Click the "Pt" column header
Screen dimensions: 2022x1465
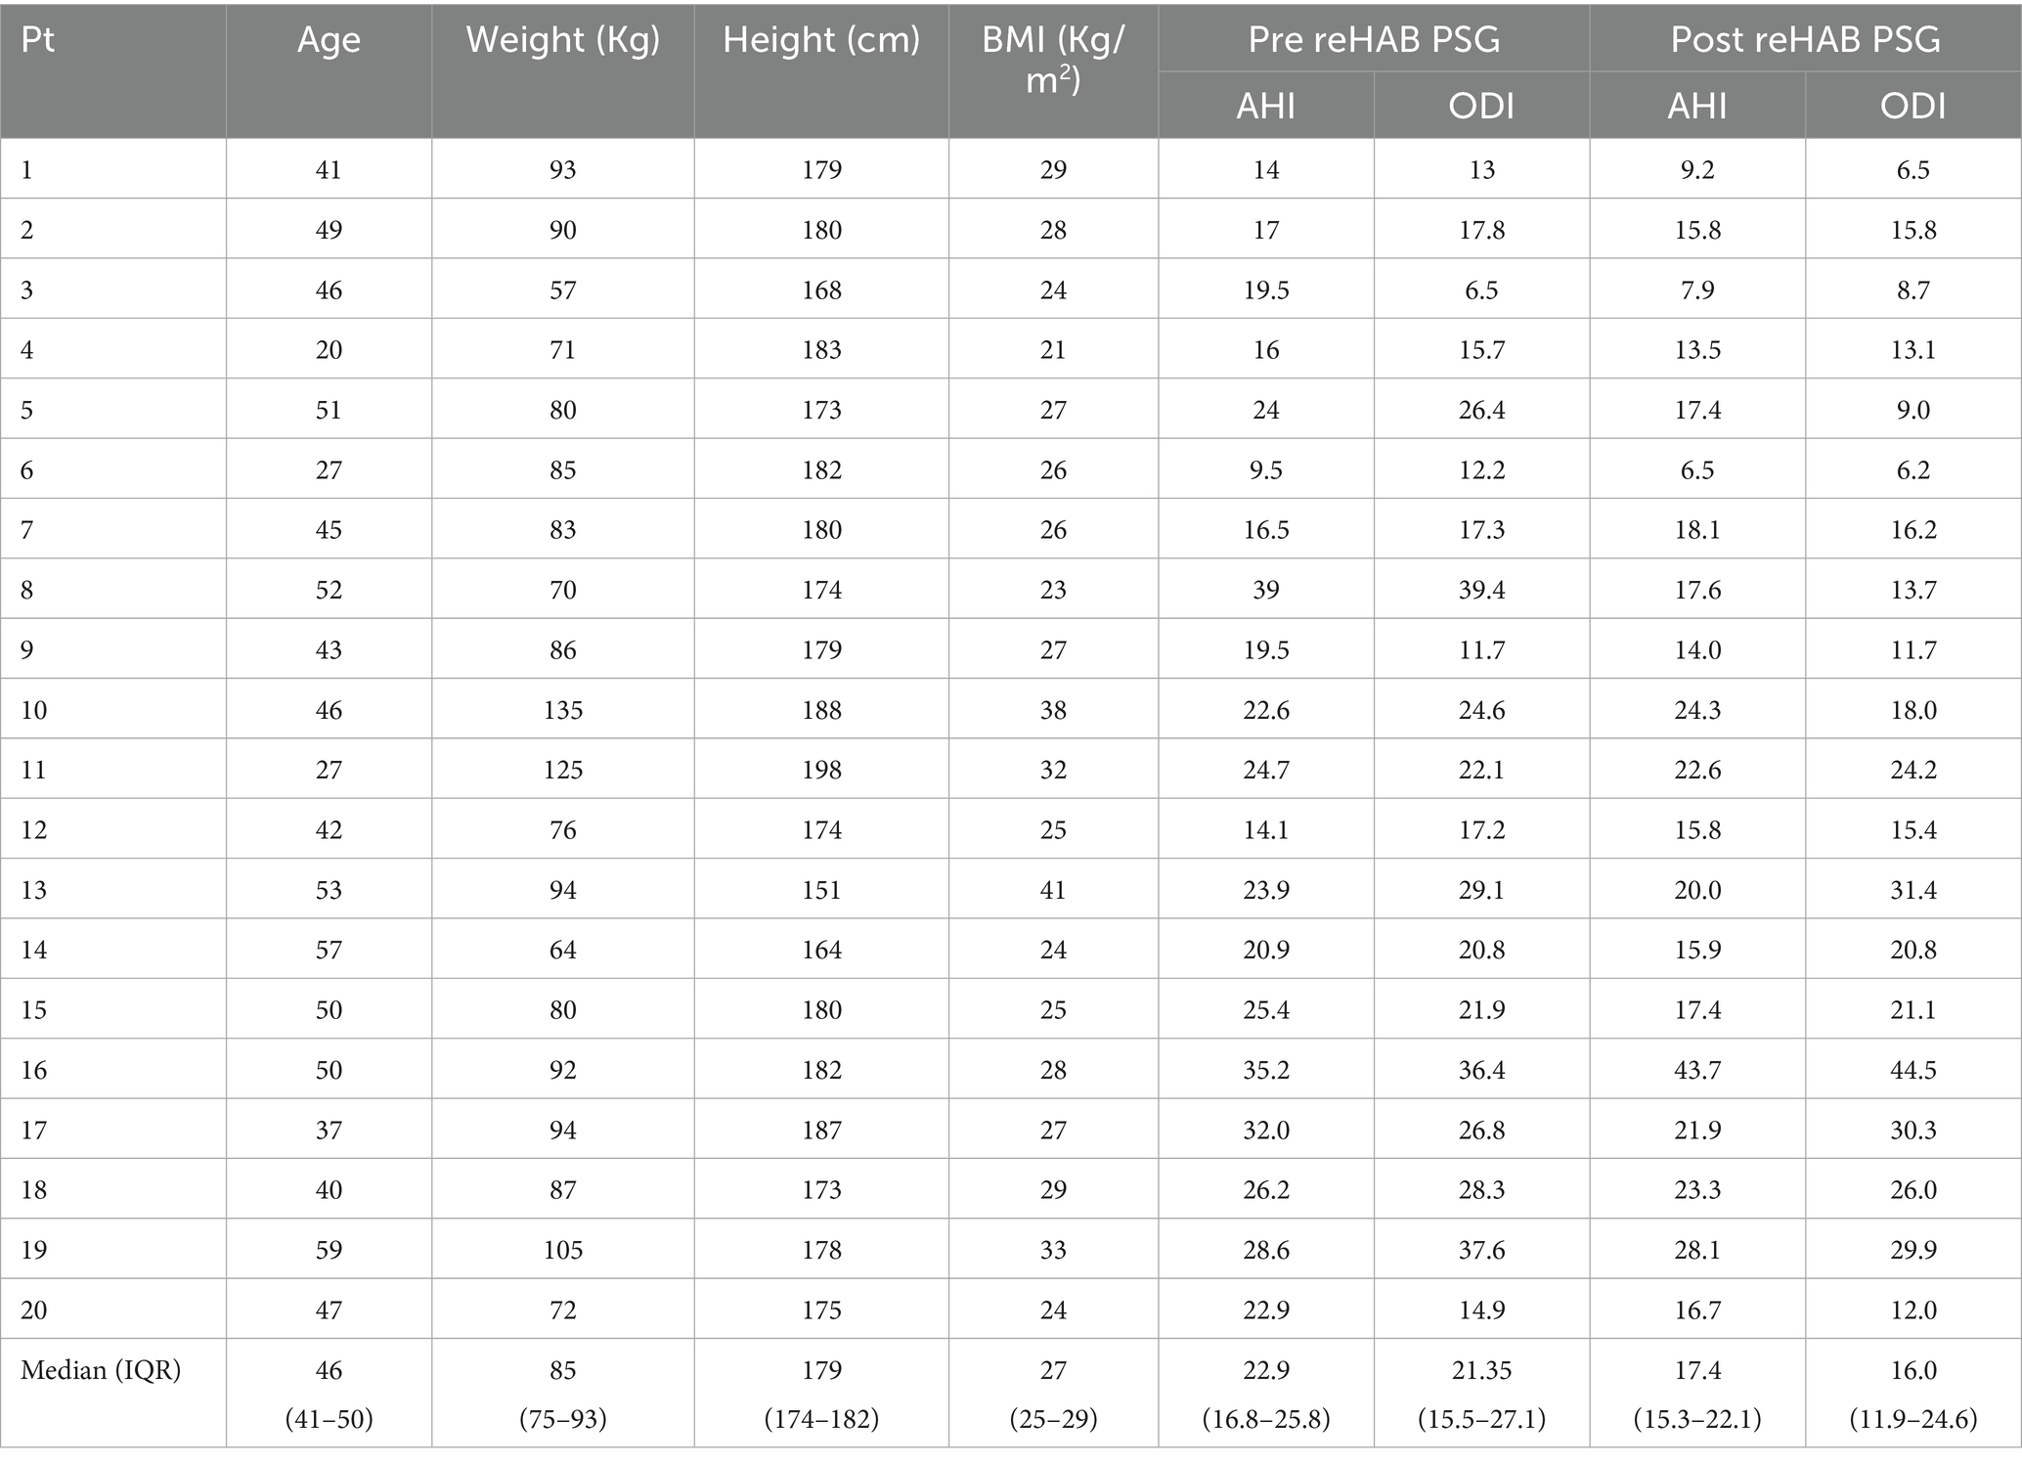click(x=37, y=41)
